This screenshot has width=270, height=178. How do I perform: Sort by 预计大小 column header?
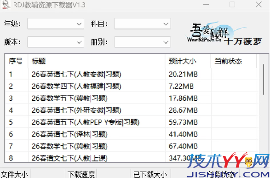[x=188, y=61]
